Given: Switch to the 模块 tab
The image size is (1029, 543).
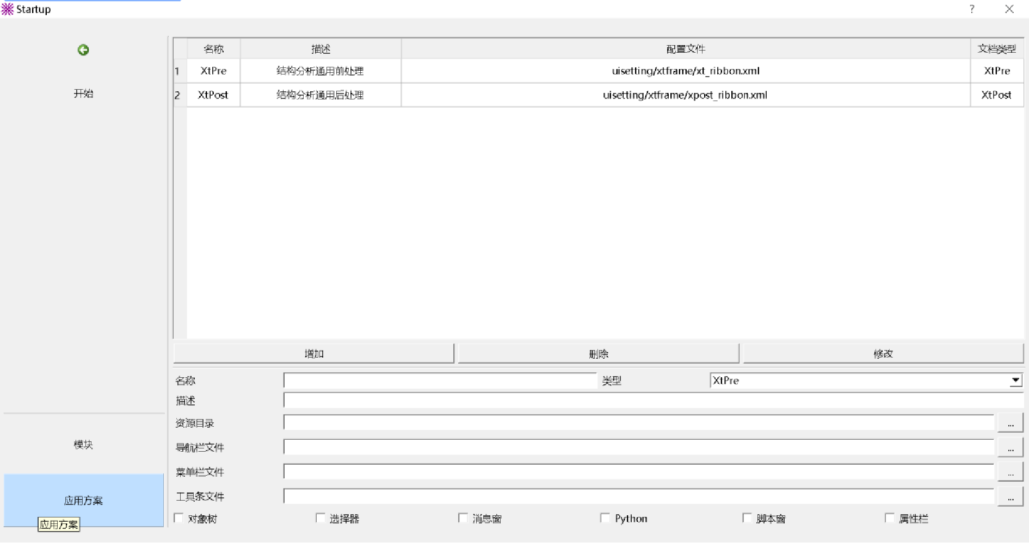Looking at the screenshot, I should click(83, 445).
